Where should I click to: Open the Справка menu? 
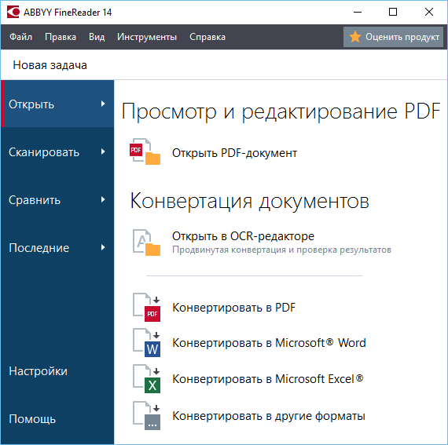[207, 37]
